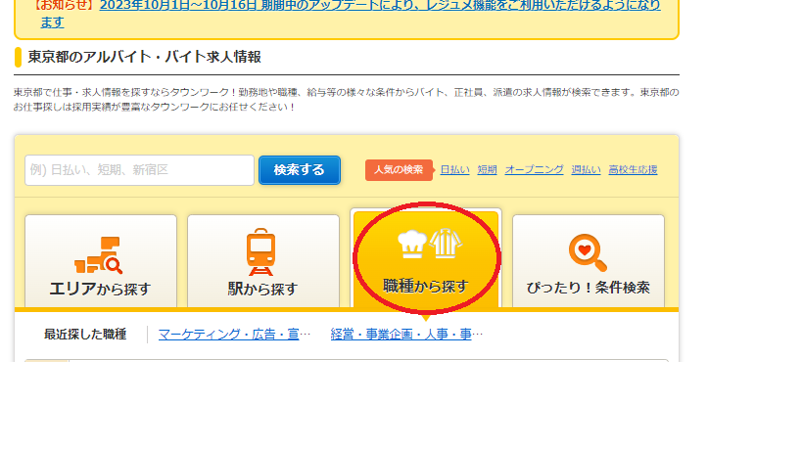Screen dimensions: 802x450
Task: Click the 最近探した職種 label
Action: click(85, 335)
